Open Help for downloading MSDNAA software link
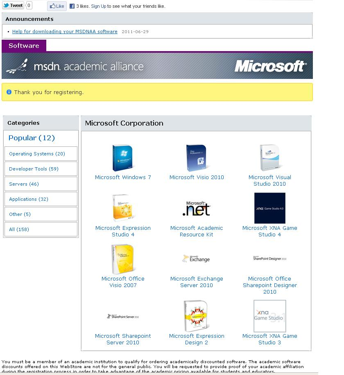The height and width of the screenshot is (375, 344). tap(65, 31)
